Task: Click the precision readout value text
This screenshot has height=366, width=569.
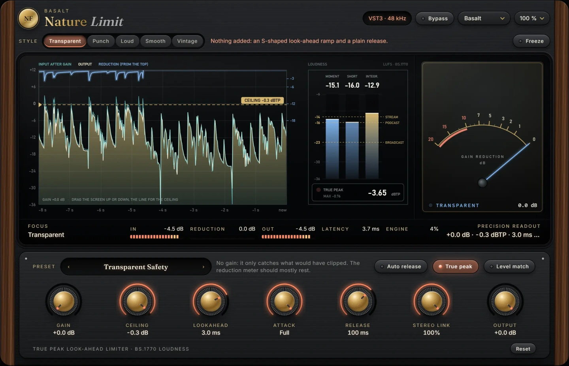Action: (x=493, y=235)
